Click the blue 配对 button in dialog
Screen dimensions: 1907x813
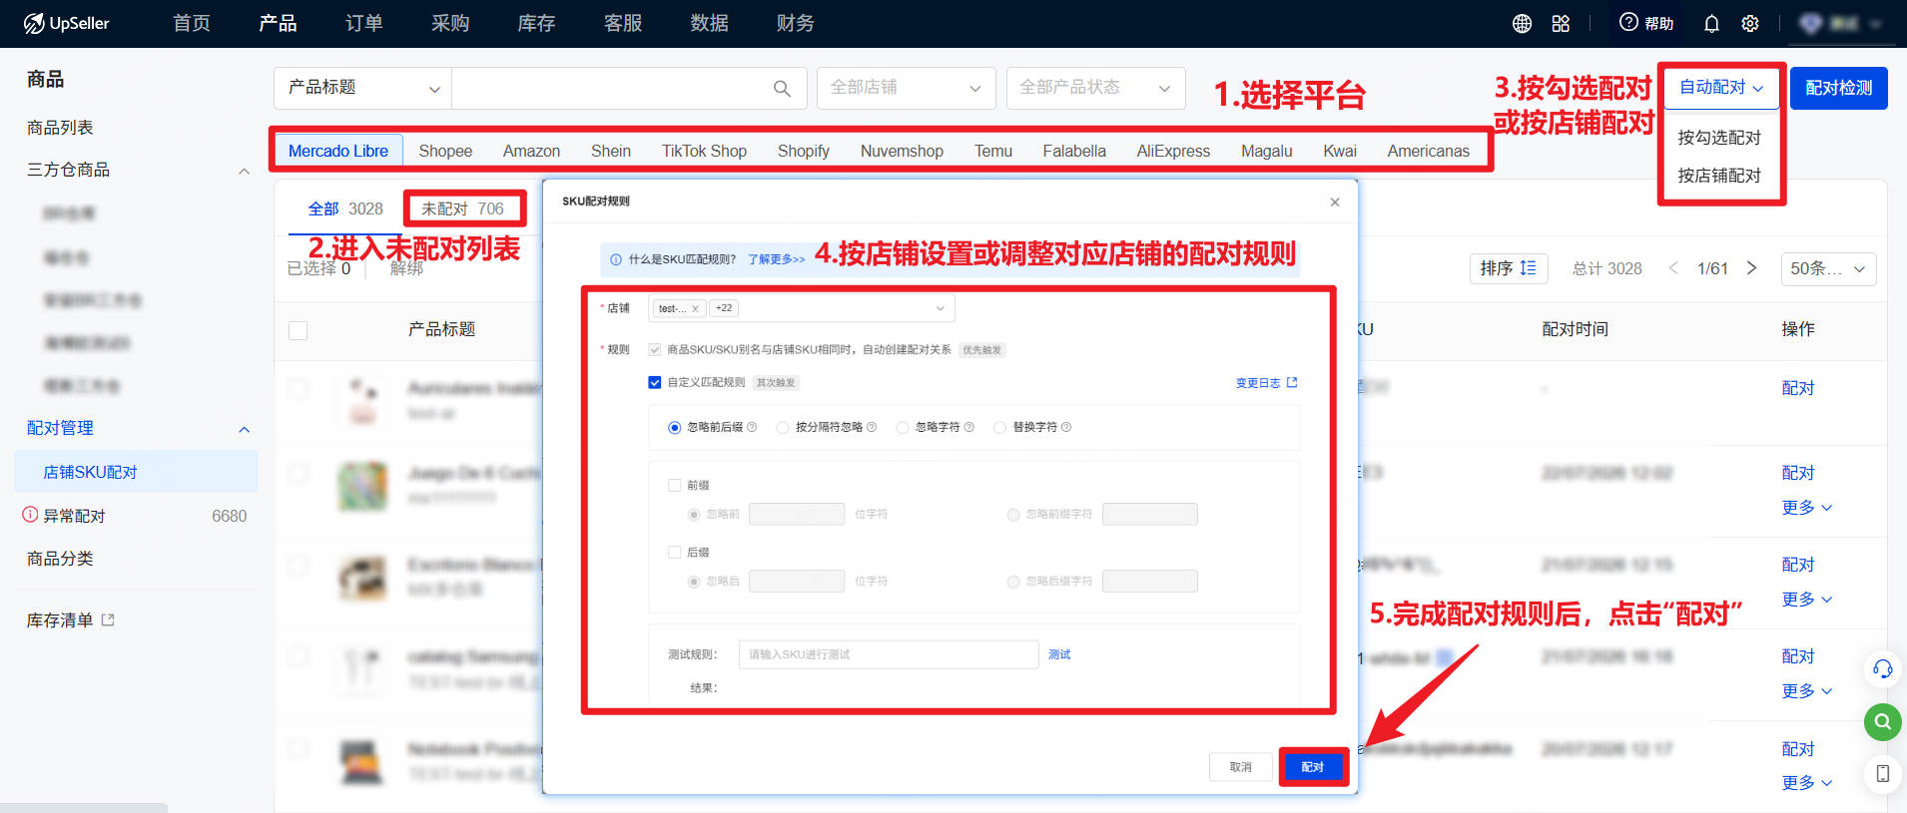tap(1312, 767)
